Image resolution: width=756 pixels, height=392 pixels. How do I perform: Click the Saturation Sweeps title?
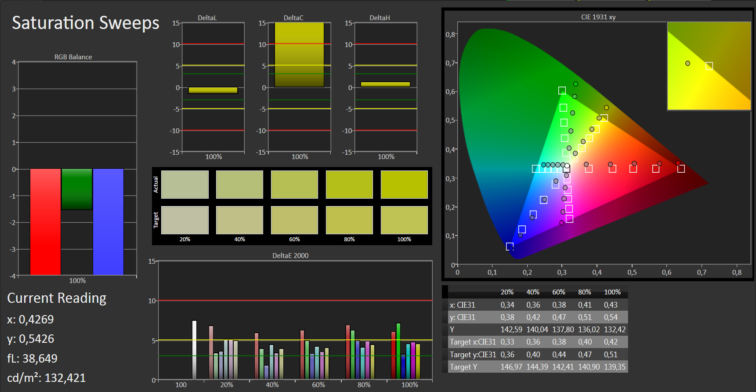[x=86, y=23]
